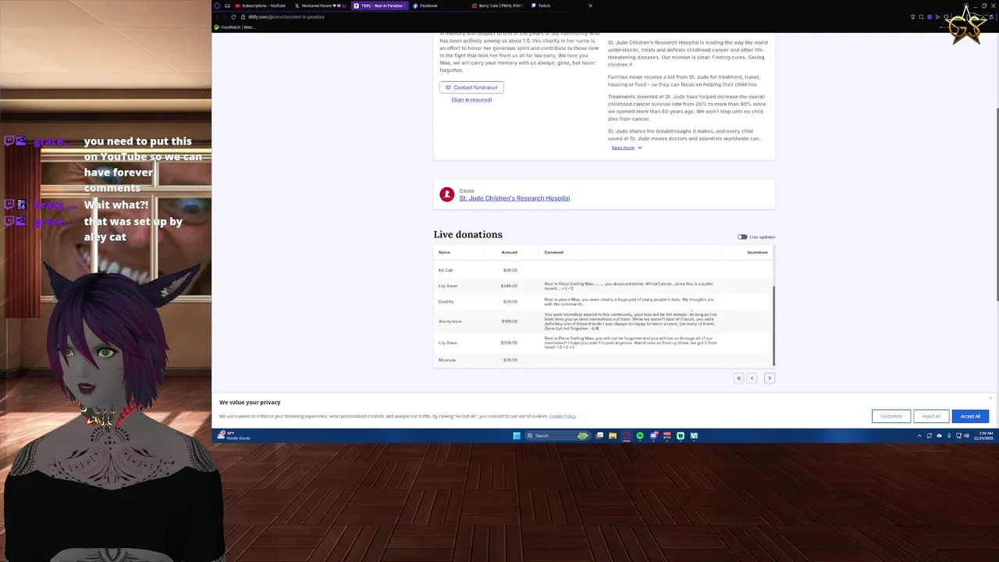Screen dimensions: 999x562
Task: Open Task View on taskbar
Action: [599, 436]
